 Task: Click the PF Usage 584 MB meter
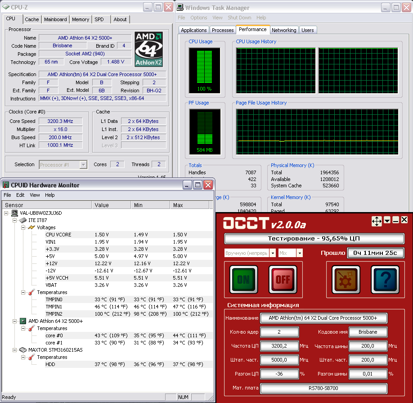point(204,131)
